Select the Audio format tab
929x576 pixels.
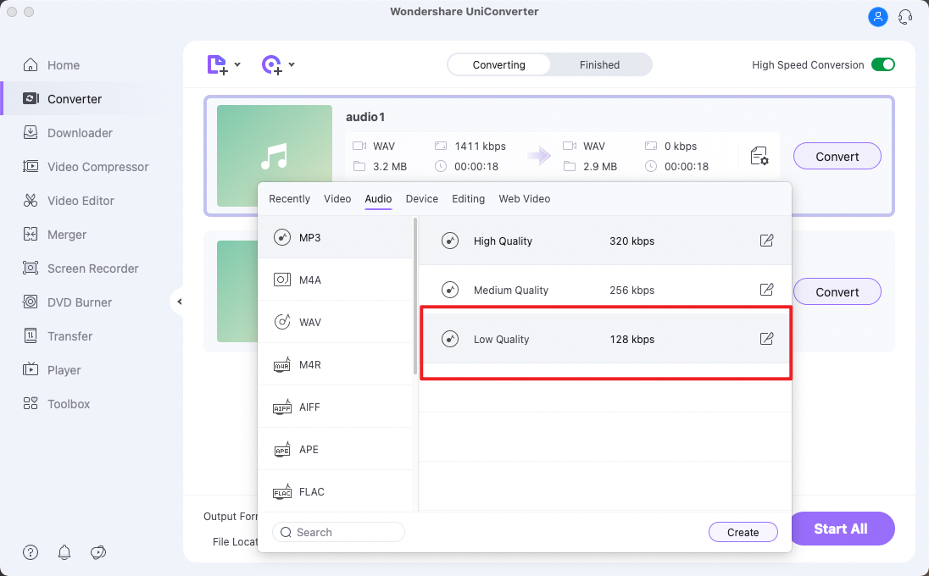(378, 199)
